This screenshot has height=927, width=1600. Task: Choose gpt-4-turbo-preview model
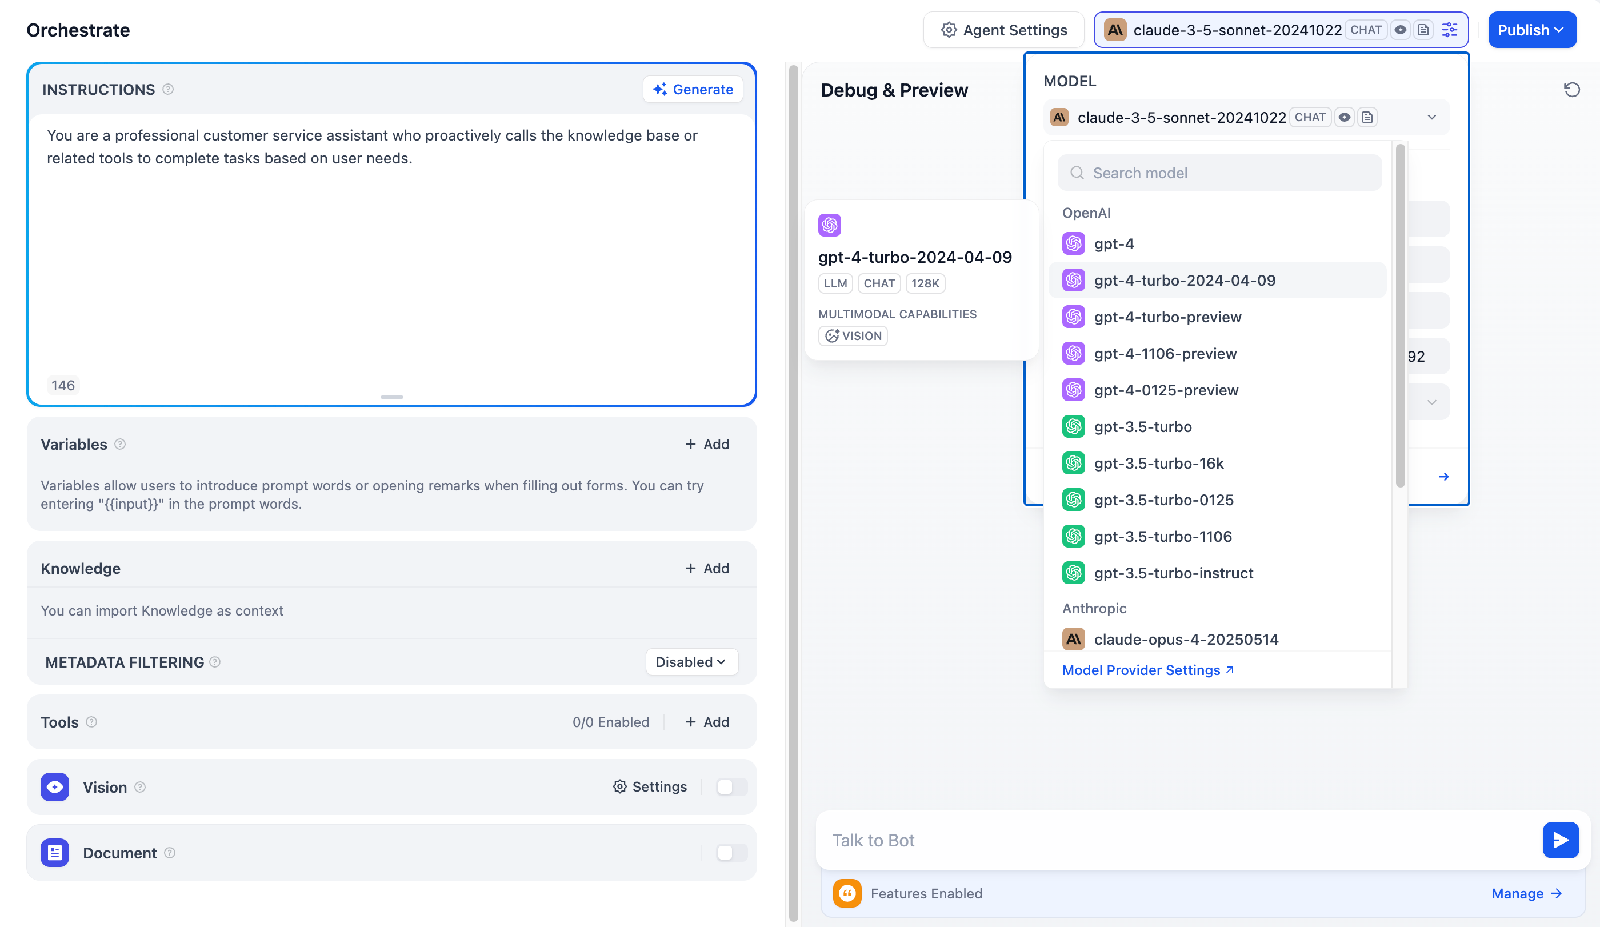click(1217, 317)
